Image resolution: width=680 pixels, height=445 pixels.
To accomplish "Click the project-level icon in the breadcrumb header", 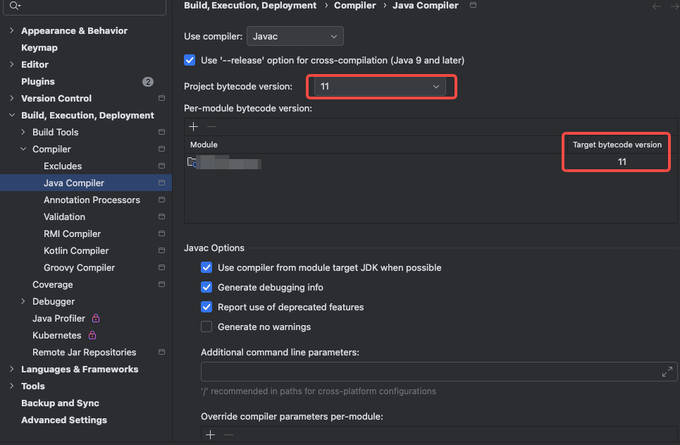I will [x=473, y=5].
